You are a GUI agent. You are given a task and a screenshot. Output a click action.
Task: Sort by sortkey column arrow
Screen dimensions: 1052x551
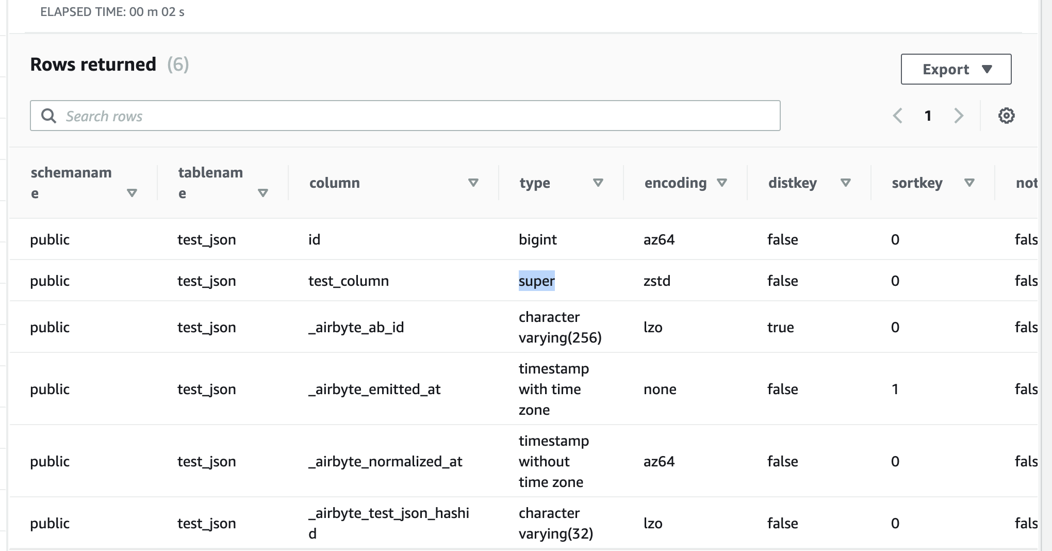click(969, 183)
